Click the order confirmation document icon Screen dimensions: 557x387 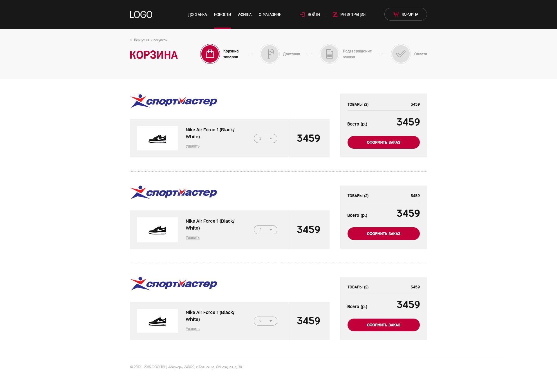coord(329,54)
